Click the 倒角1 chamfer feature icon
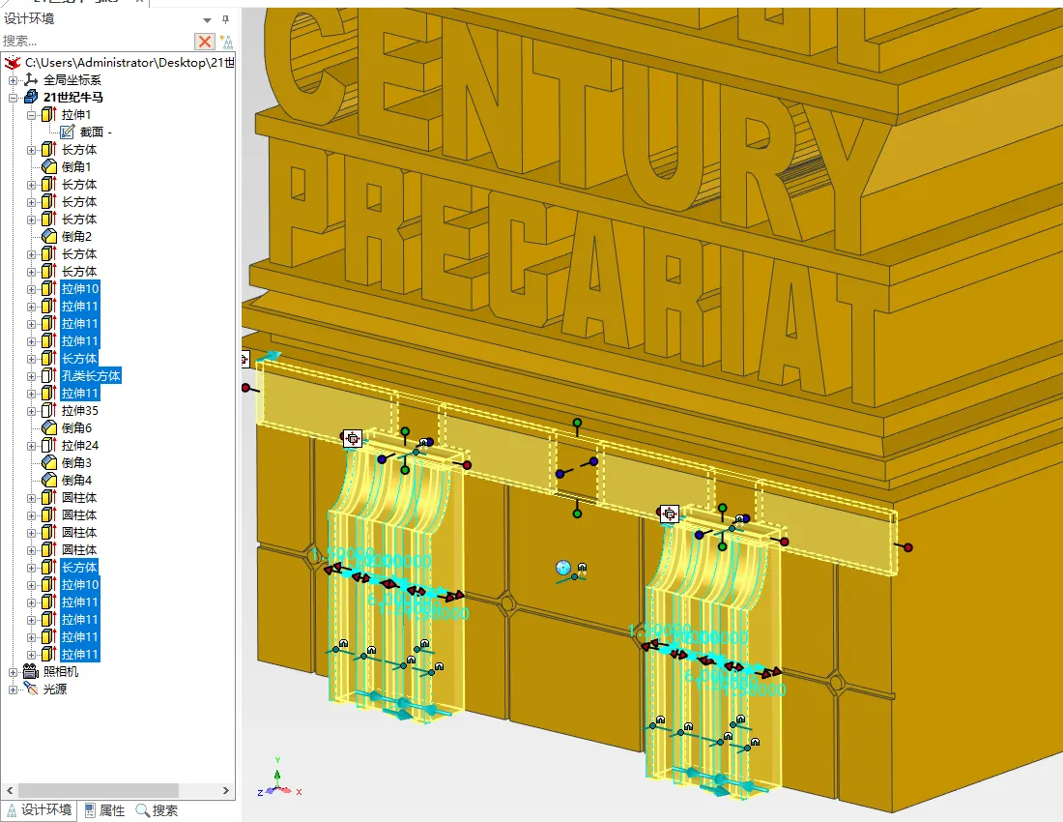 (49, 167)
